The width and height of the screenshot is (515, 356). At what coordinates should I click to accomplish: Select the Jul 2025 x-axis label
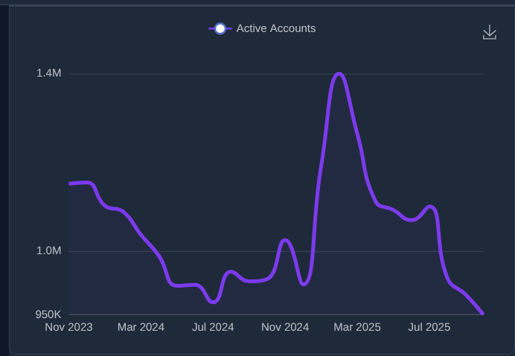tap(429, 327)
